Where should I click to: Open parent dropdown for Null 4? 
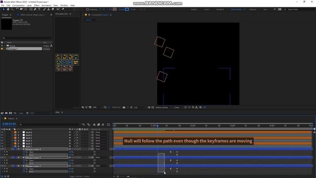click(x=102, y=138)
